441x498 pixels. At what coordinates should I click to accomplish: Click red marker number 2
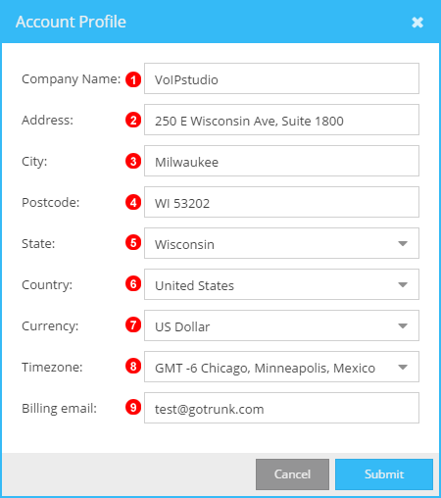pos(133,120)
